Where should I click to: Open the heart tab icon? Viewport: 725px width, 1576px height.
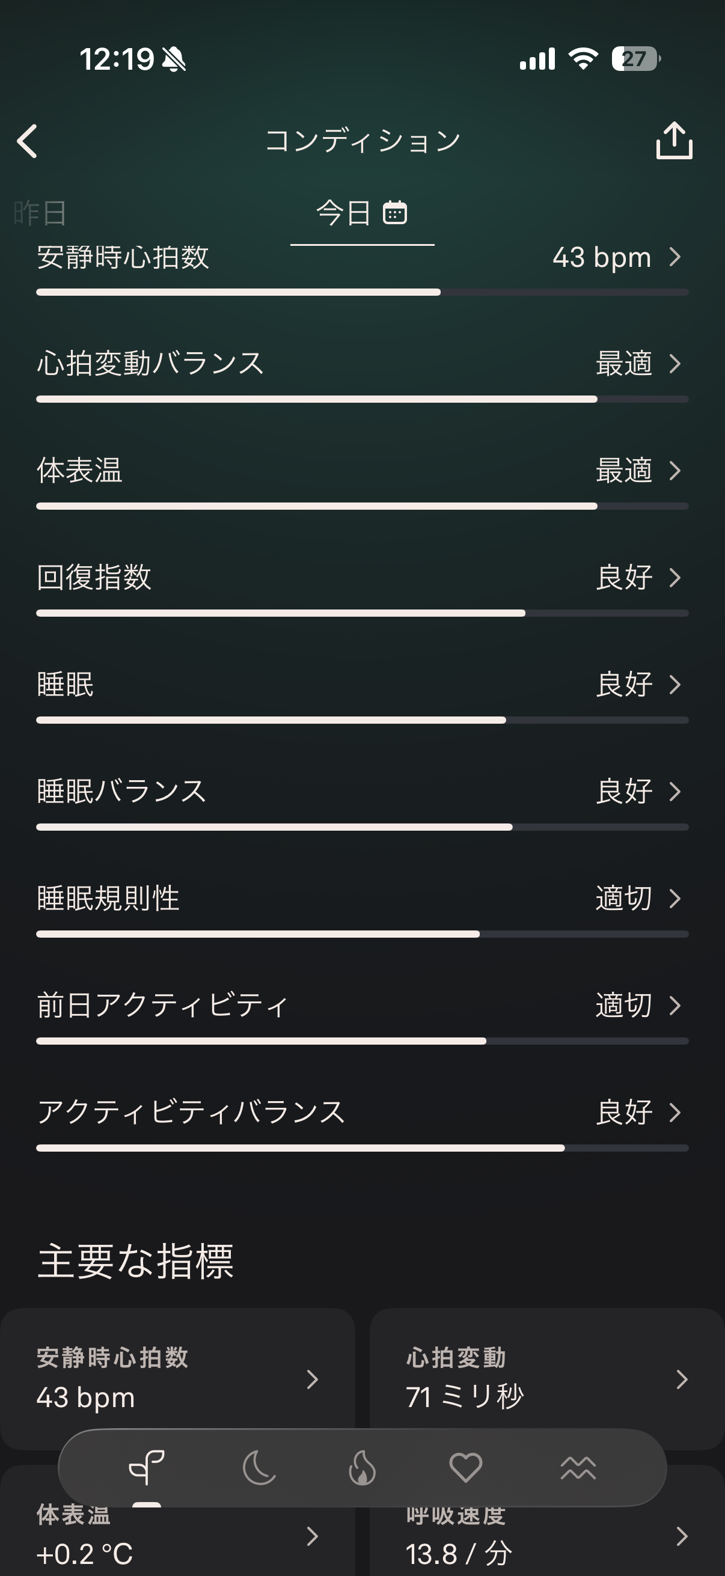tap(465, 1467)
